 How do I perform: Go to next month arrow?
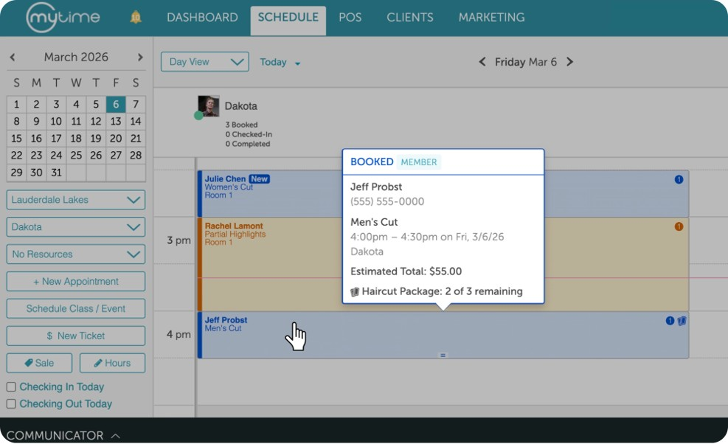coord(140,57)
